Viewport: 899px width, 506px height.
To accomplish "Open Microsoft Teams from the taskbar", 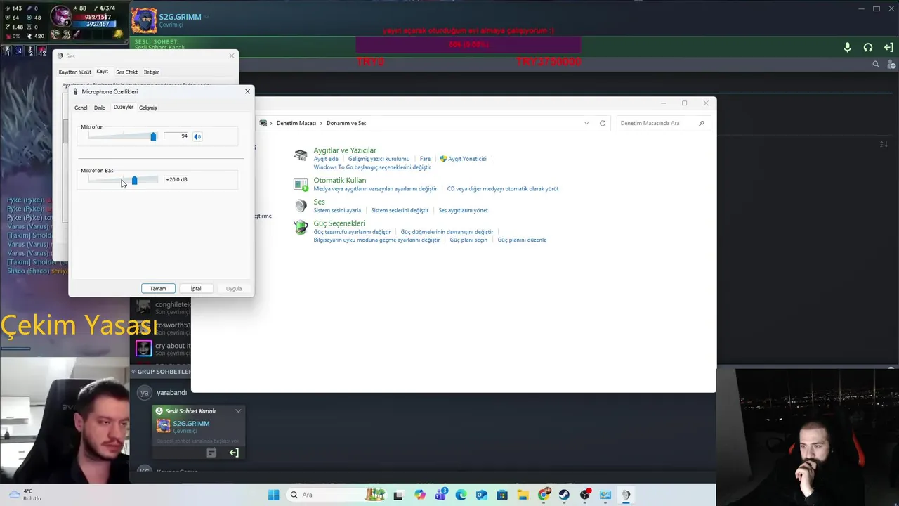I will [x=440, y=495].
